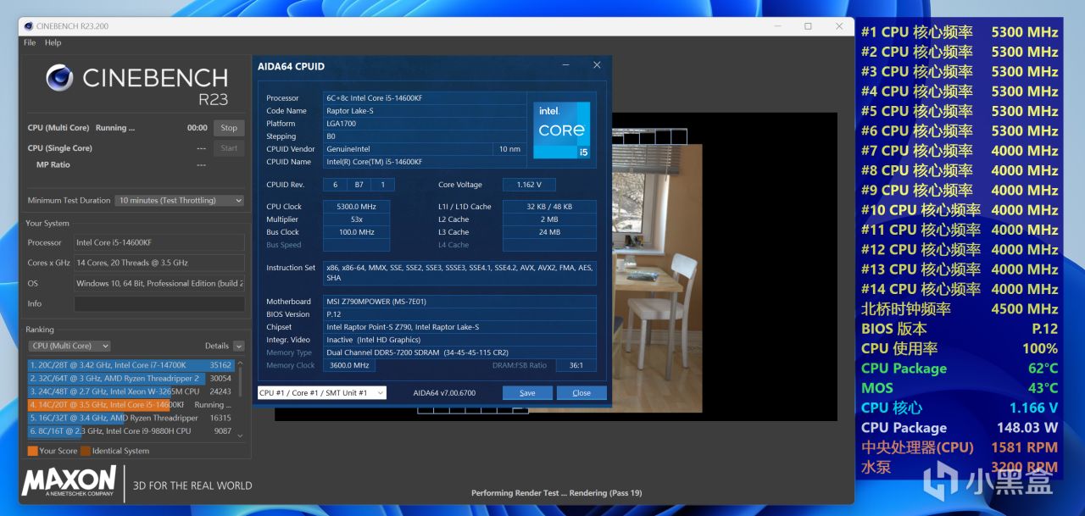This screenshot has width=1085, height=516.
Task: Open the CPU #1 / Core #1 selector dropdown
Action: click(x=322, y=392)
